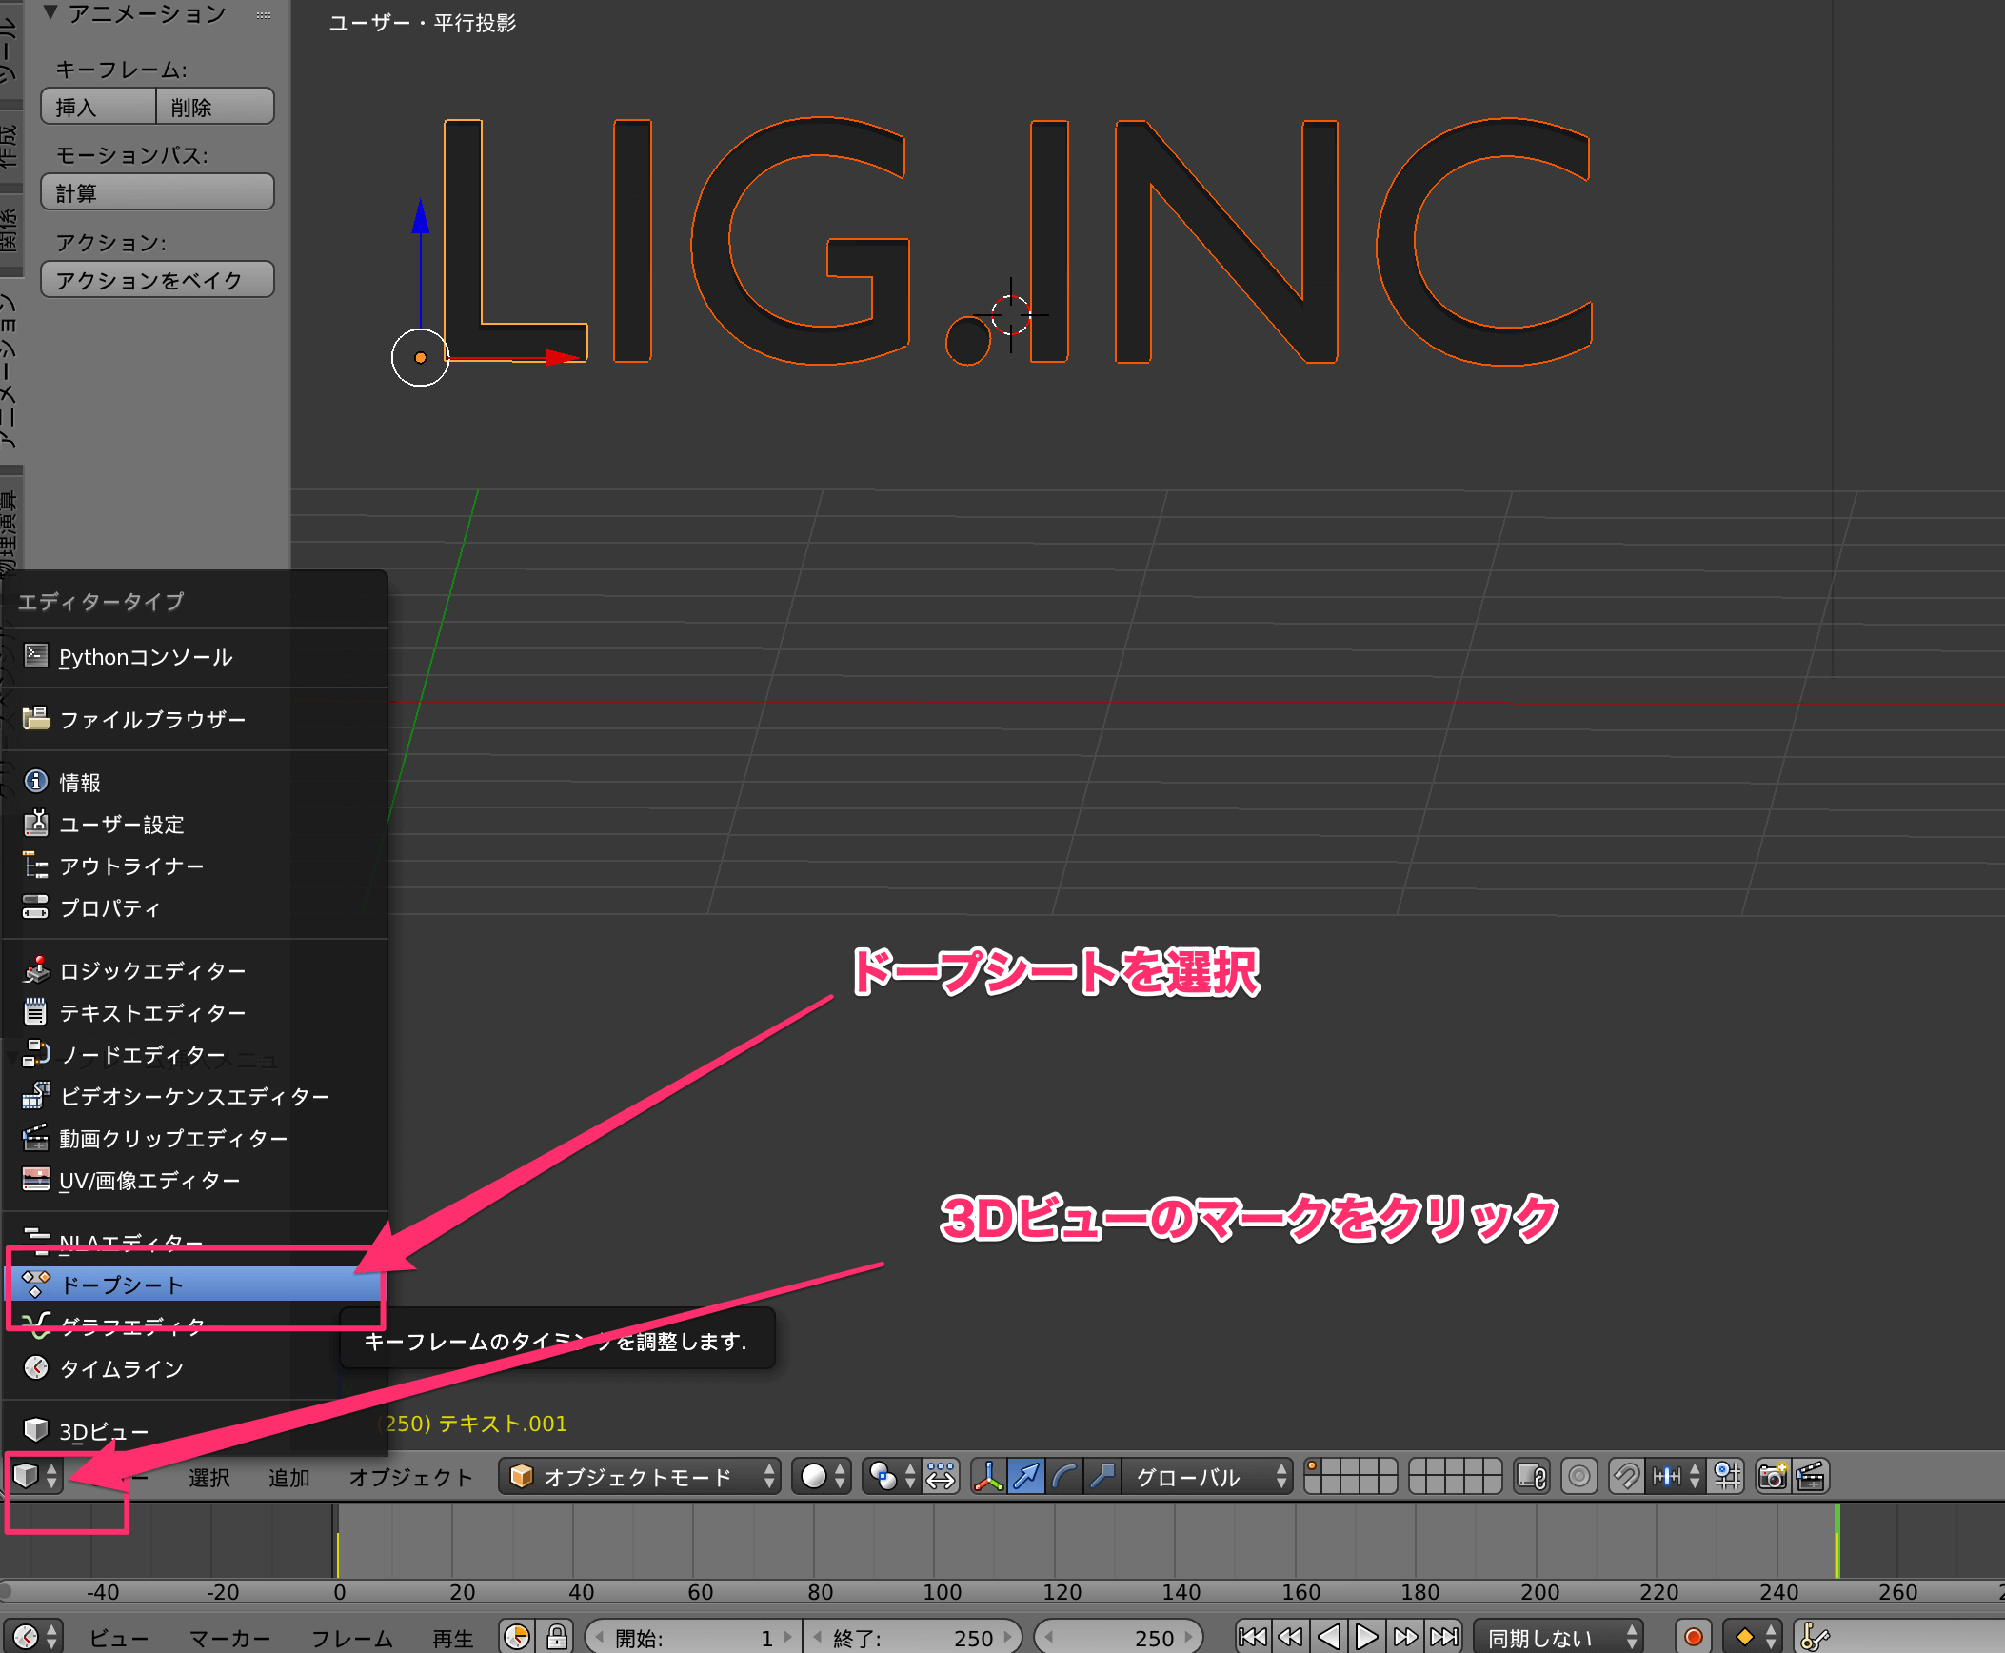
Task: Enable the rotate manipulator arc icon
Action: [x=1064, y=1477]
